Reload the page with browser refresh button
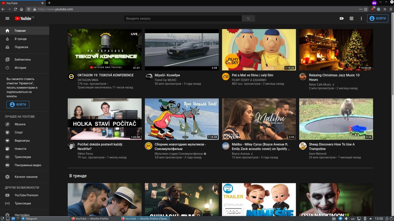This screenshot has height=221, width=394. [15, 9]
